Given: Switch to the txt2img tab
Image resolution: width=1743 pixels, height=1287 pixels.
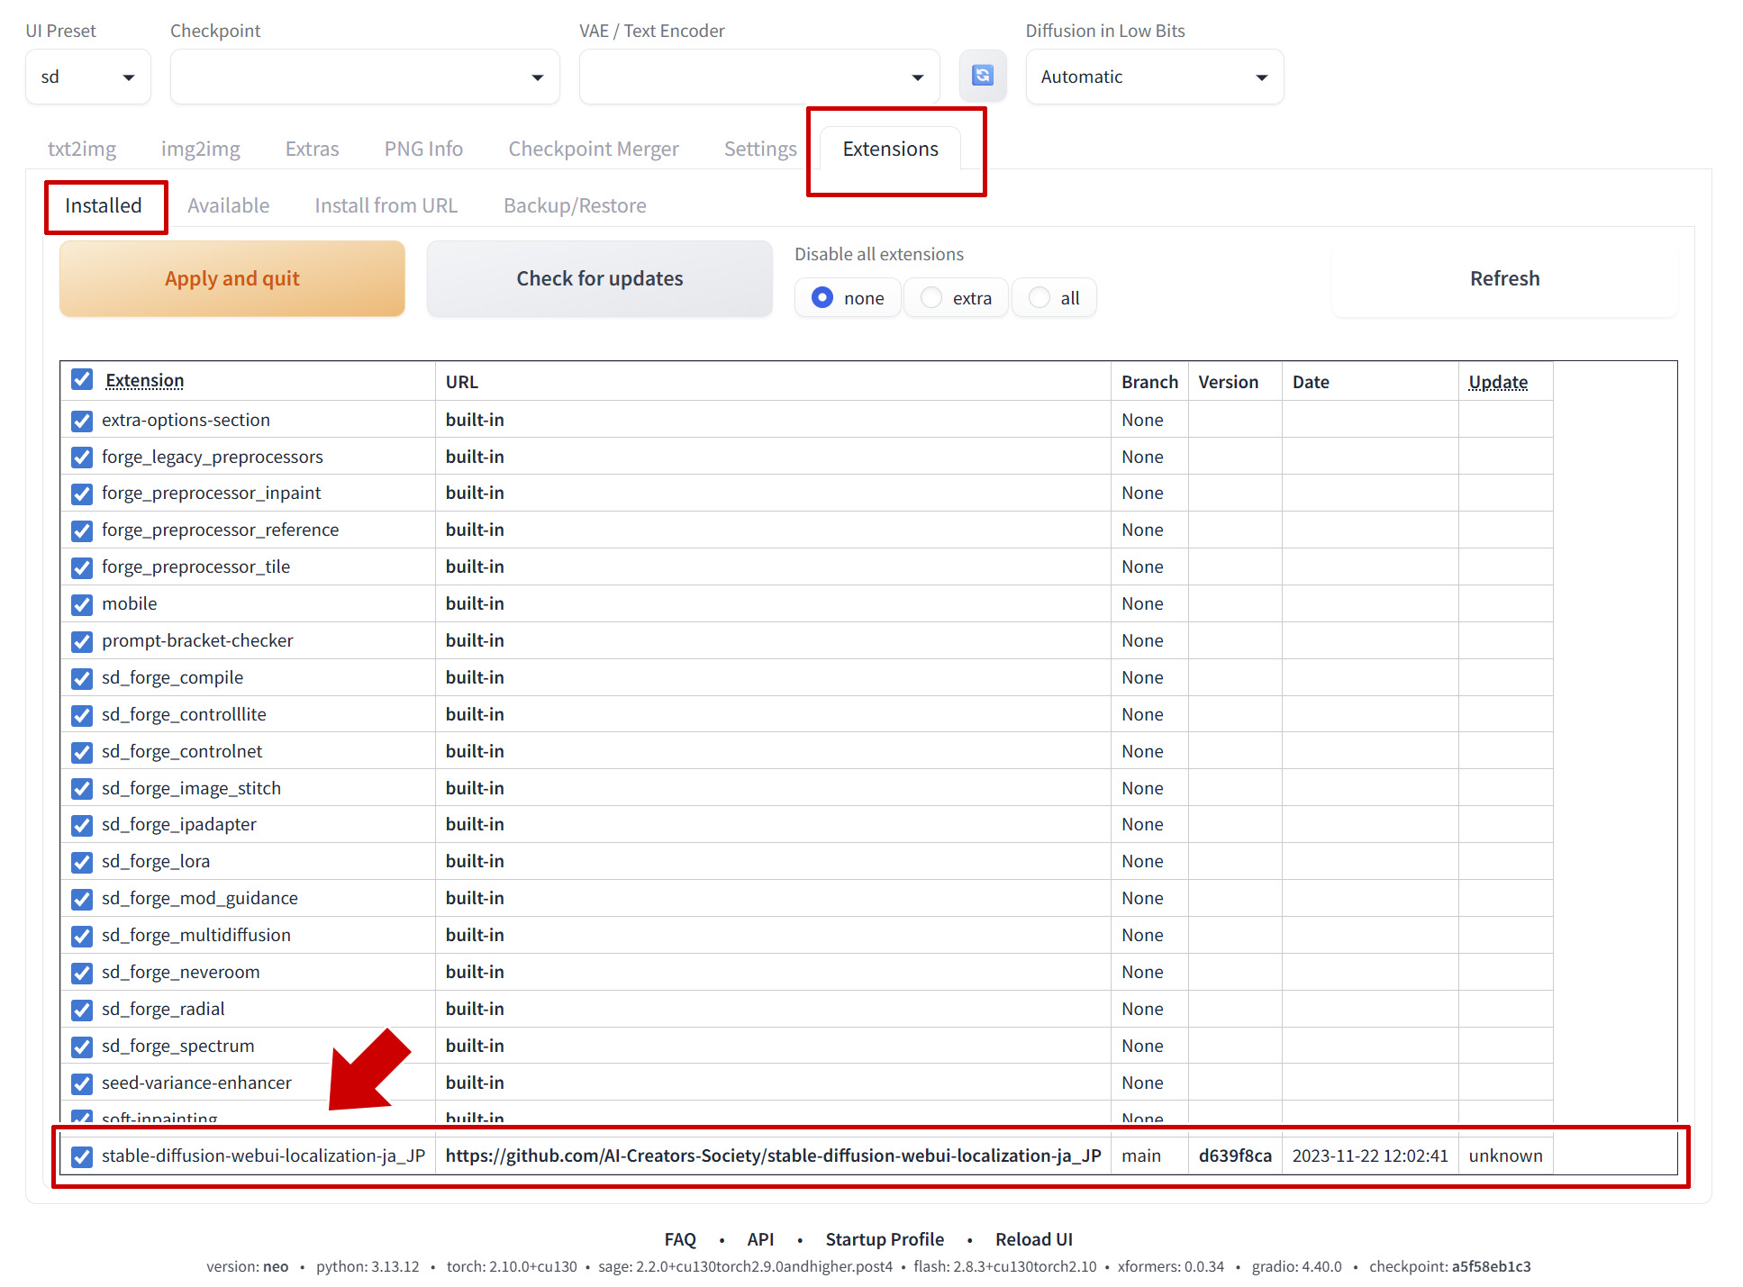Looking at the screenshot, I should pos(82,149).
